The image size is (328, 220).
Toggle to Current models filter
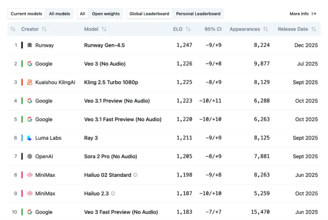(x=26, y=14)
